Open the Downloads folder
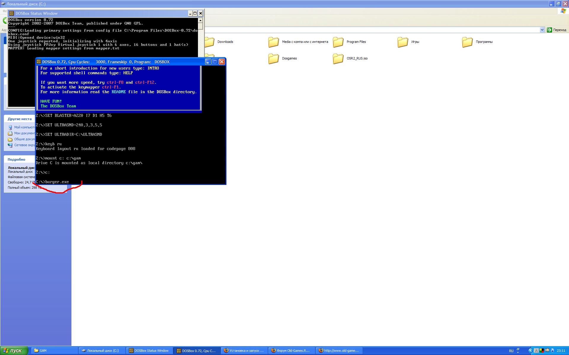This screenshot has height=355, width=569. 210,42
